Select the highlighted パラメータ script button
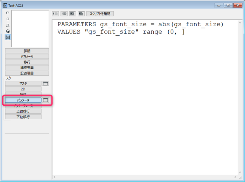Image resolution: width=245 pixels, height=182 pixels. (23, 100)
